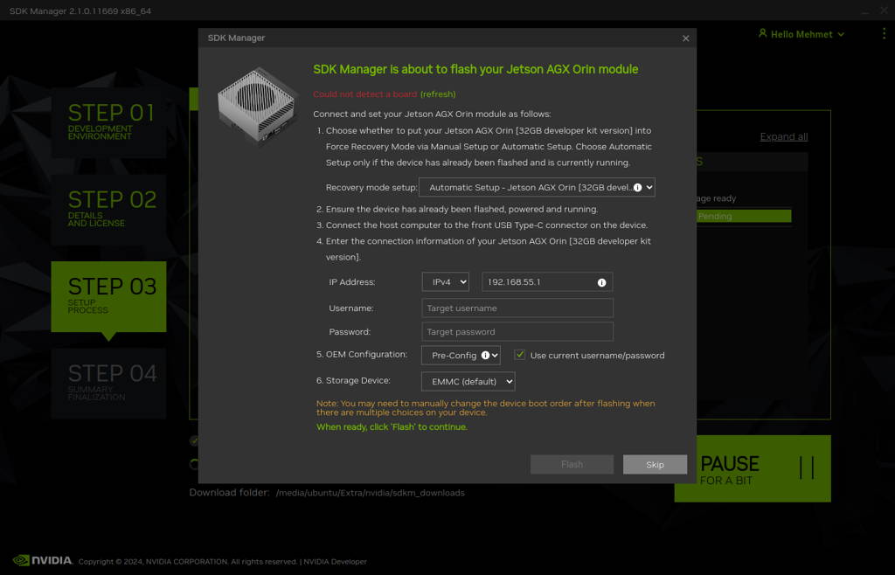Select Step 04 Summary Finalization
This screenshot has height=575, width=895.
tap(108, 384)
